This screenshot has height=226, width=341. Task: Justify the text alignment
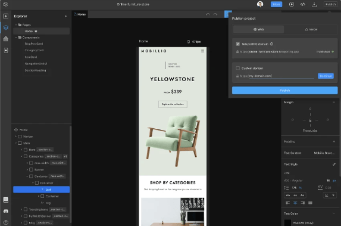(x=310, y=203)
